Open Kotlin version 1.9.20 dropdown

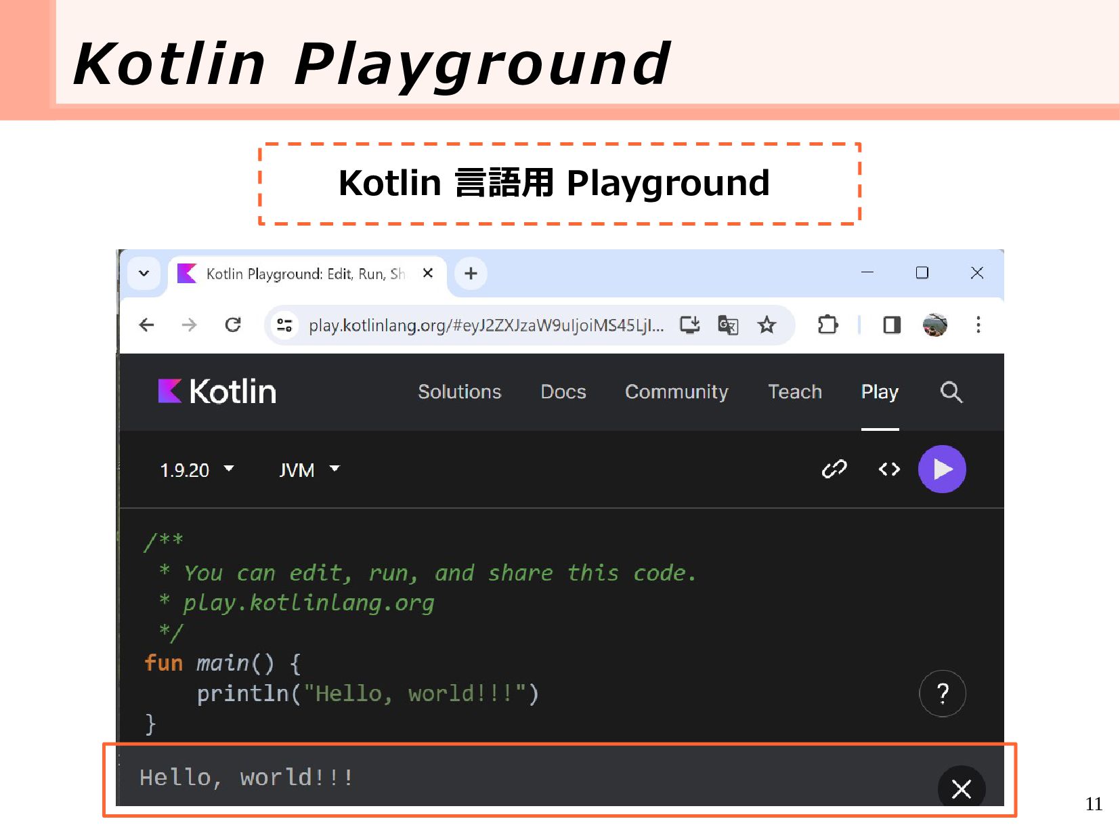click(196, 469)
